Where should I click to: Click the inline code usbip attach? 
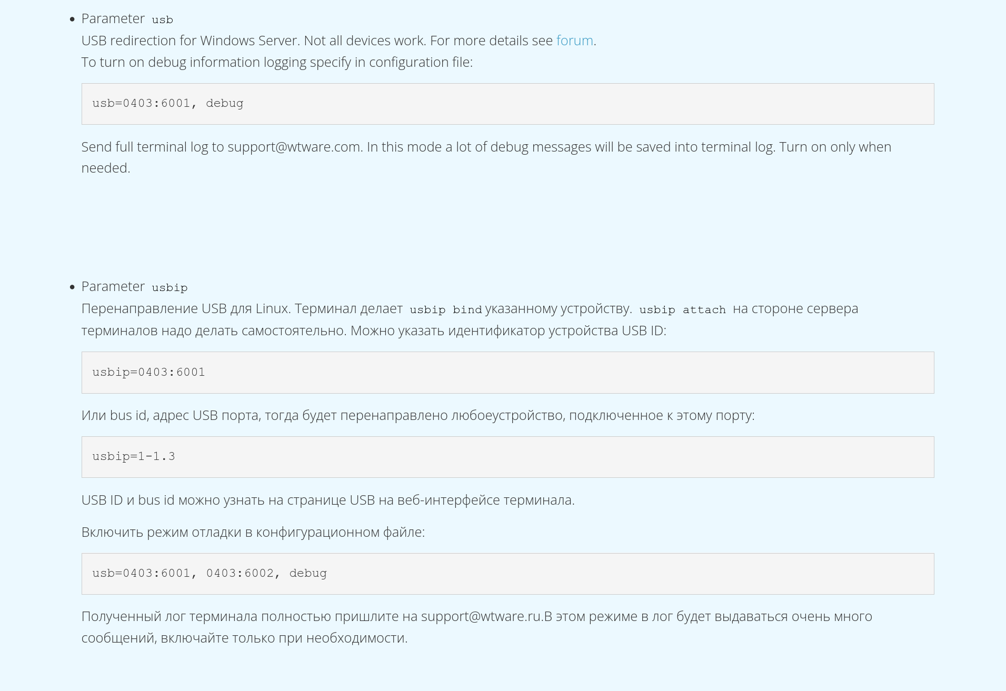pyautogui.click(x=684, y=309)
